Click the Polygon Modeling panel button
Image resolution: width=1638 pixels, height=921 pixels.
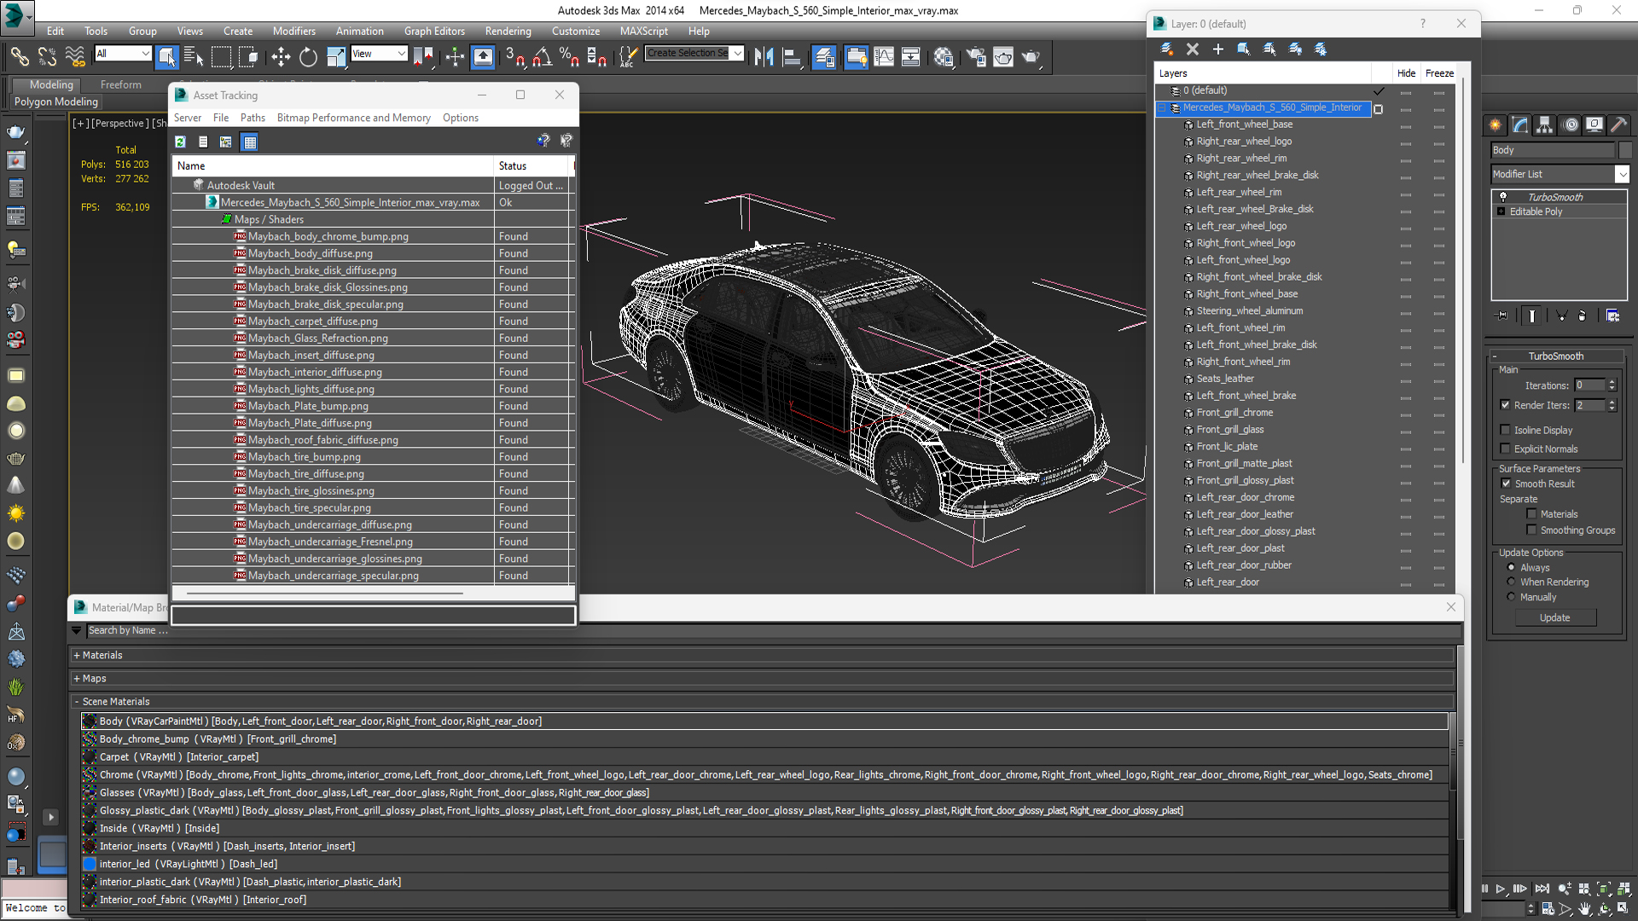click(56, 101)
